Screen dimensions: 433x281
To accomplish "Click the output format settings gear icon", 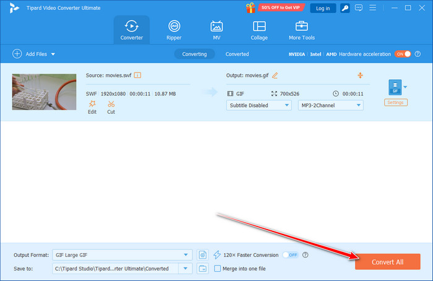I will click(203, 255).
